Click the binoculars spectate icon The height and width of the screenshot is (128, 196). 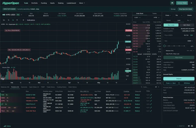(172, 3)
